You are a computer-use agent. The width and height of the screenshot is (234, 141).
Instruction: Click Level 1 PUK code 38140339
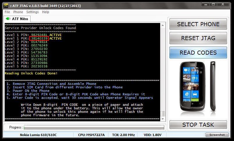(x=39, y=38)
